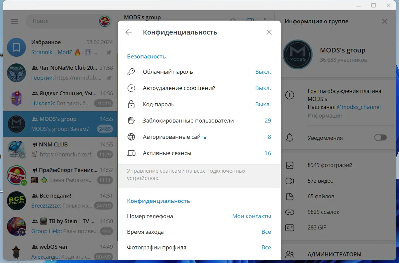Open the NNM CLUB channel chat
This screenshot has height=263, width=399.
(x=60, y=149)
